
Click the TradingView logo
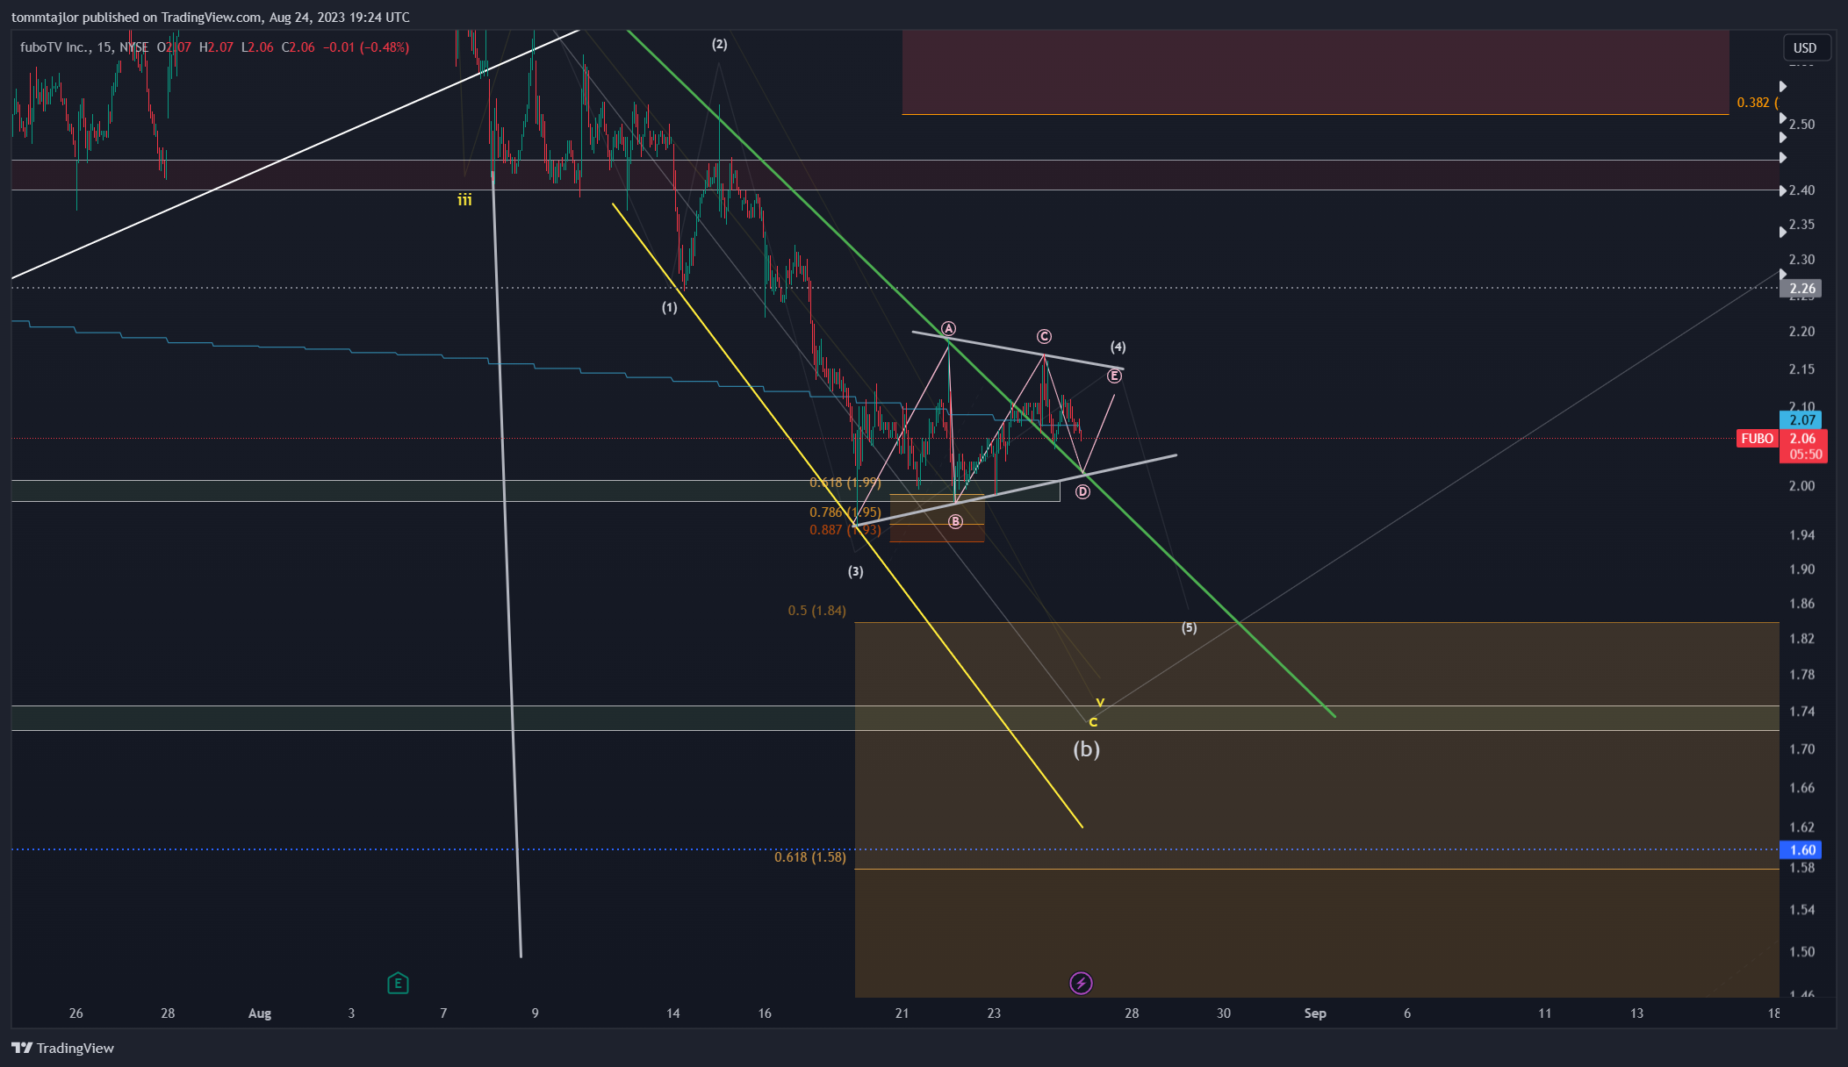click(x=62, y=1048)
